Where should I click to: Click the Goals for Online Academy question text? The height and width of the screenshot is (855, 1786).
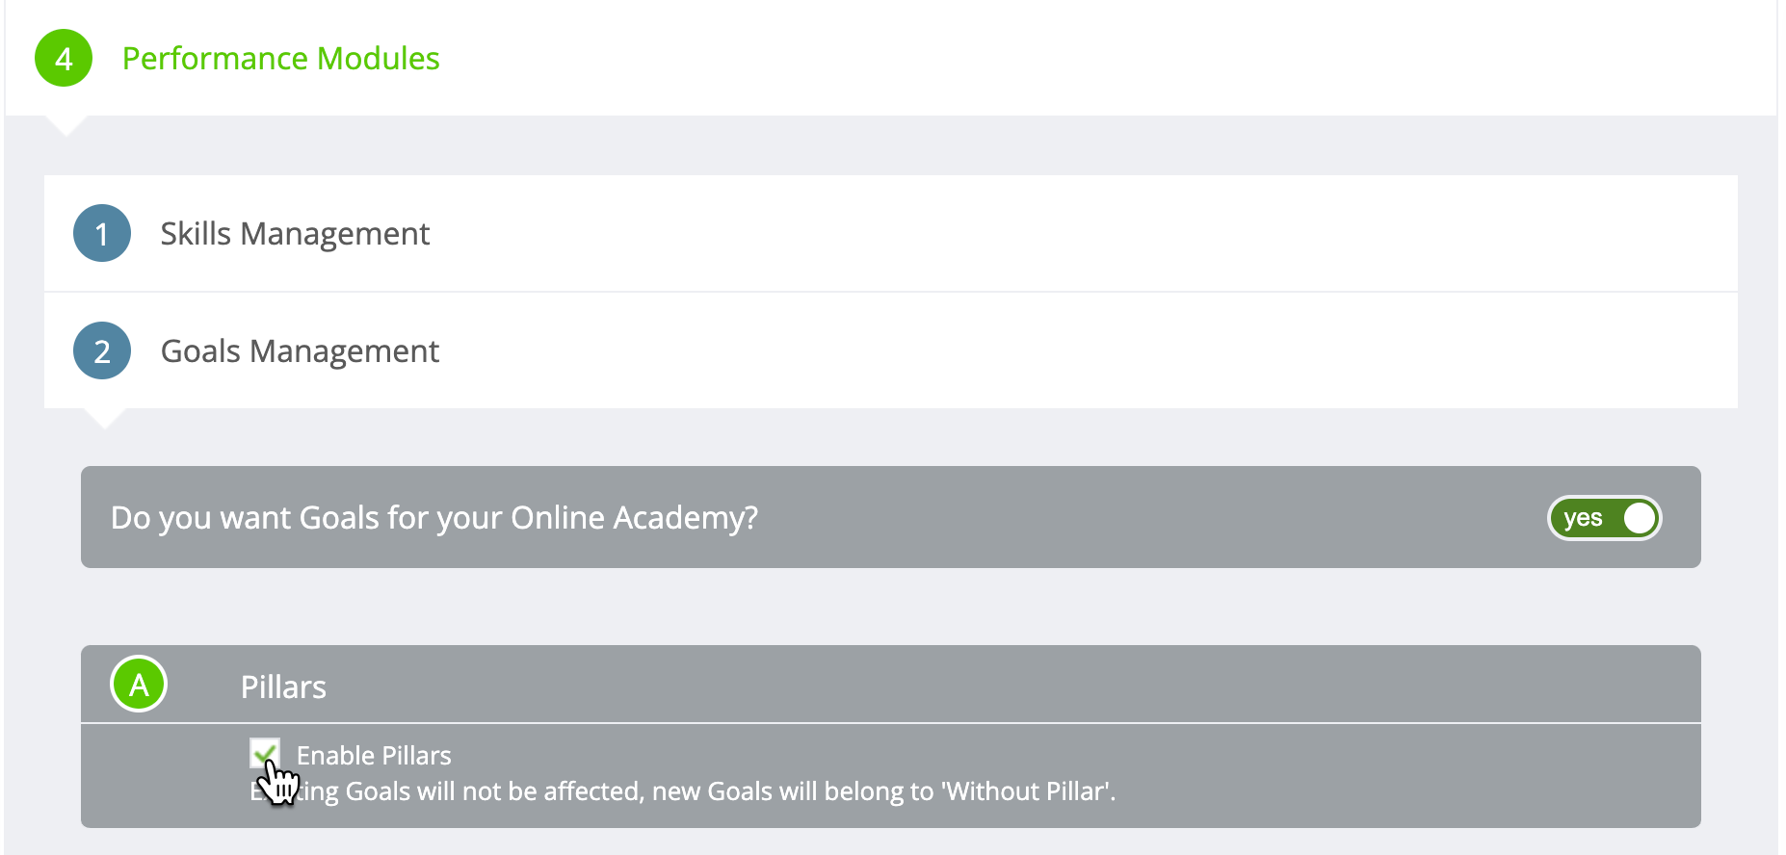coord(434,518)
